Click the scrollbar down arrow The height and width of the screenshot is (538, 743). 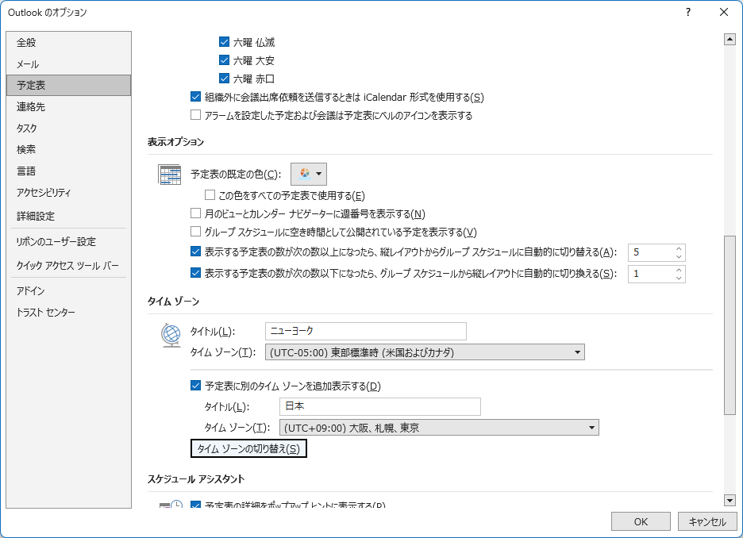tap(730, 500)
